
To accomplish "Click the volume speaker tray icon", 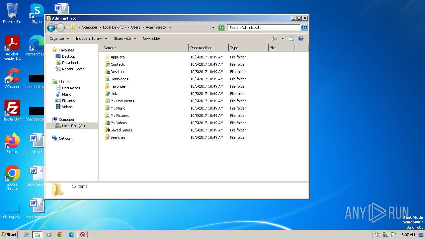I will tap(378, 235).
